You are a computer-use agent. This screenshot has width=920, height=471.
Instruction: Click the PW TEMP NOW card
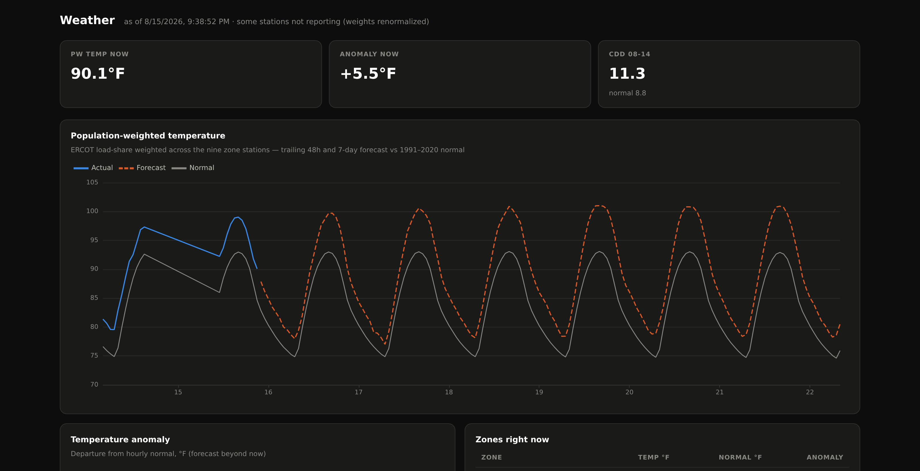(x=191, y=74)
